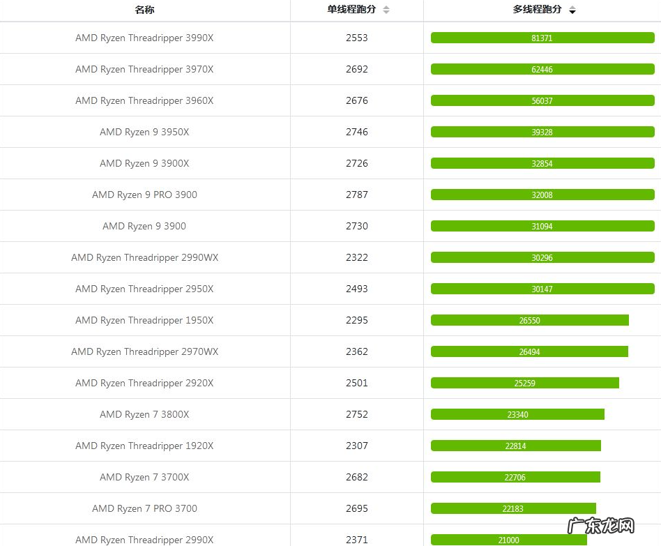Sort by the 单线程跑分 header text
Image resolution: width=661 pixels, height=546 pixels.
(x=351, y=10)
